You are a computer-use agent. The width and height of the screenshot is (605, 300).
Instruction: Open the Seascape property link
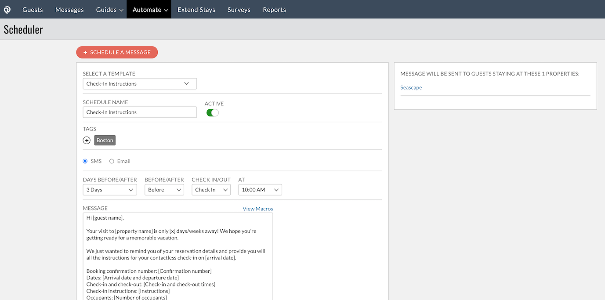[411, 88]
